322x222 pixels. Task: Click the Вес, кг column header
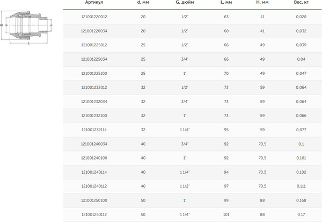point(301,3)
